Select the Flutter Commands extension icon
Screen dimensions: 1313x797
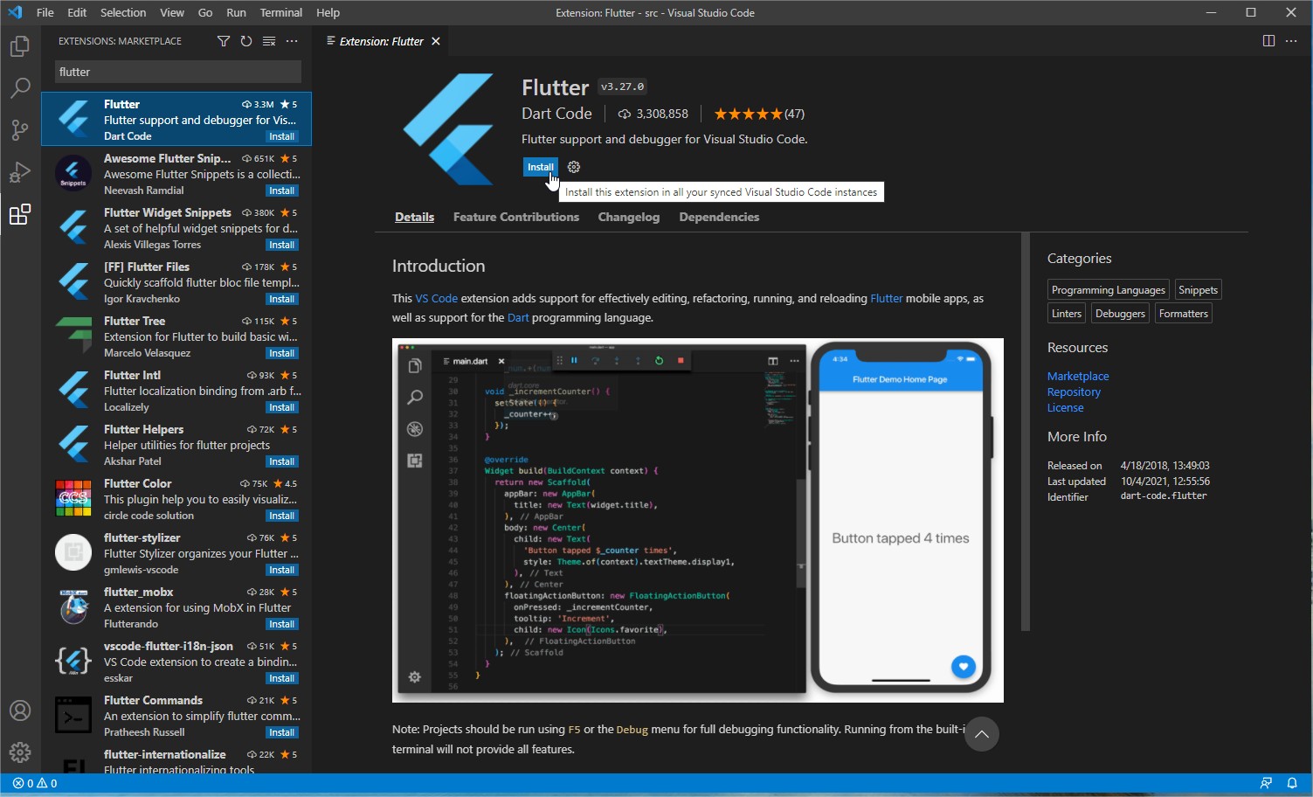pyautogui.click(x=73, y=716)
